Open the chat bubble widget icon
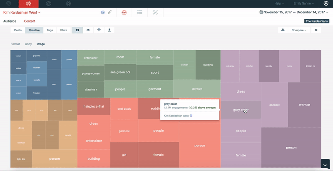This screenshot has width=333, height=171. click(325, 163)
